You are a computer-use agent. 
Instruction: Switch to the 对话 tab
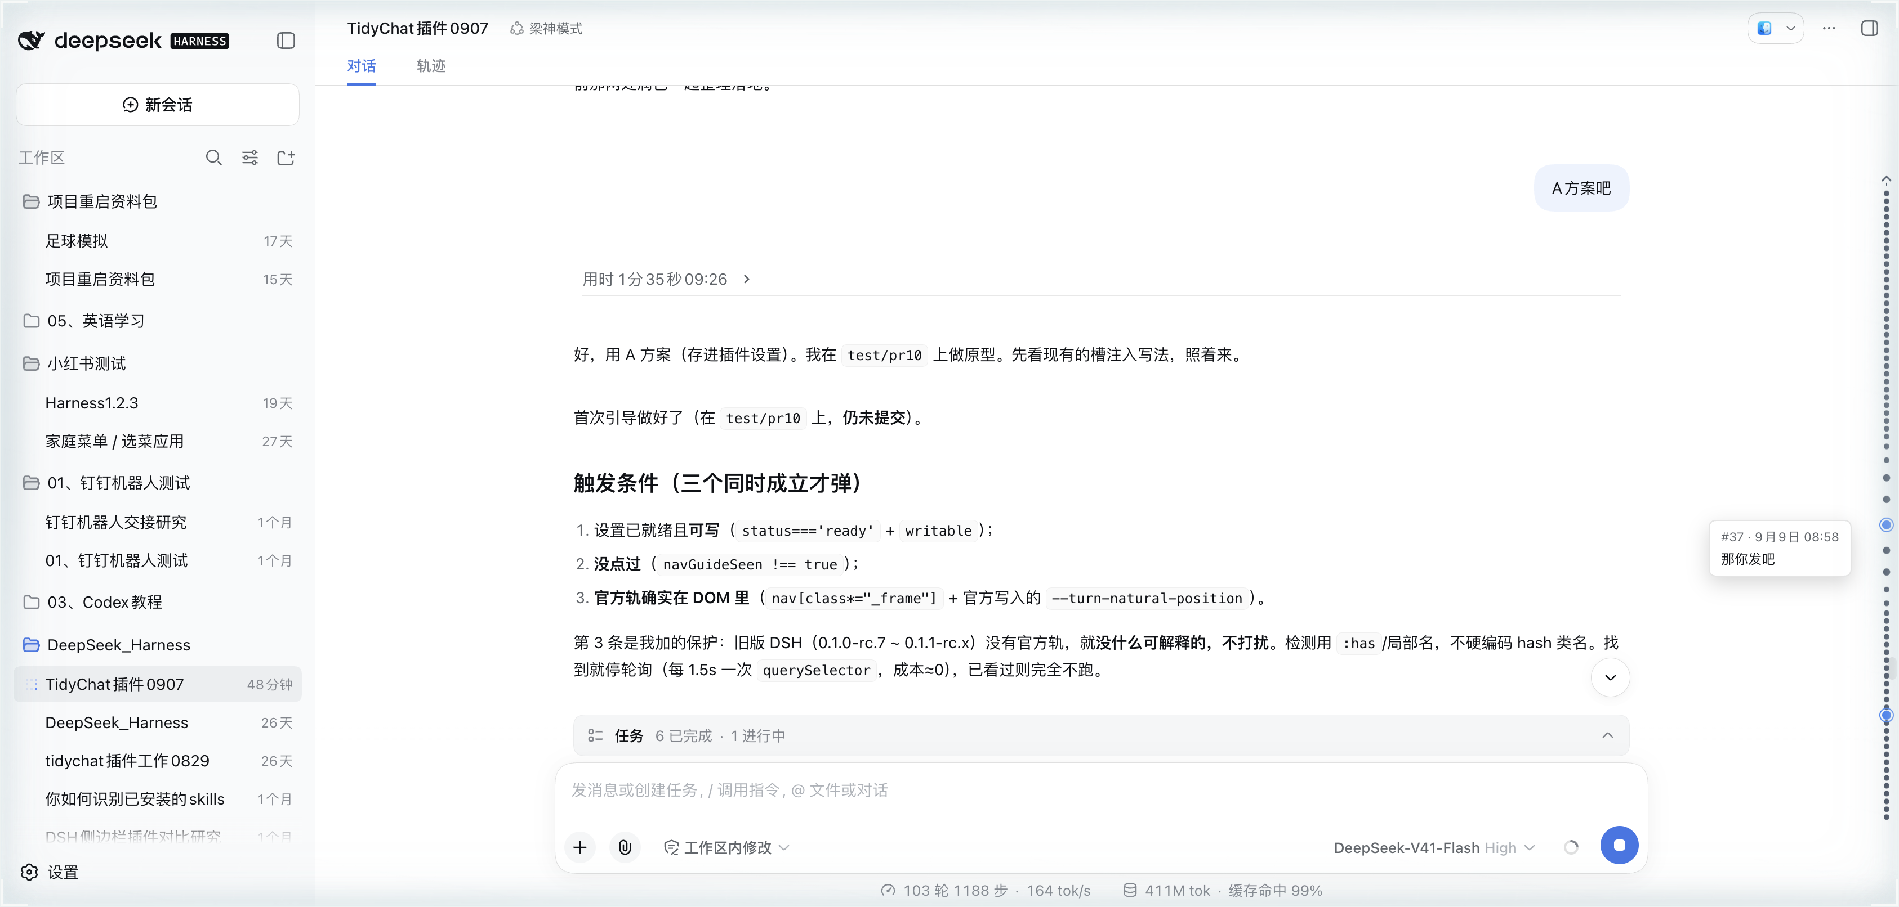pos(361,66)
